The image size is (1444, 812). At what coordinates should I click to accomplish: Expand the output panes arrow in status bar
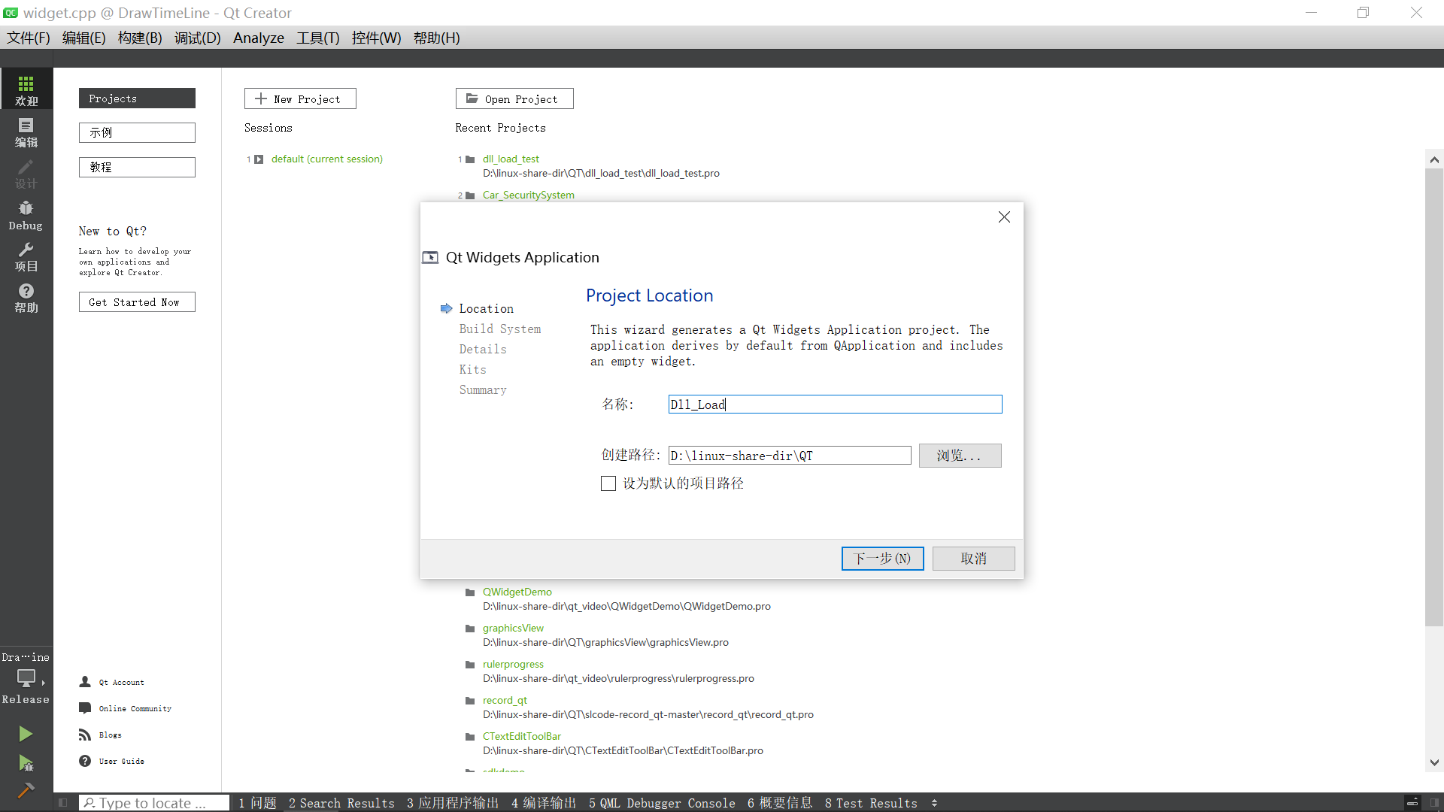(934, 803)
